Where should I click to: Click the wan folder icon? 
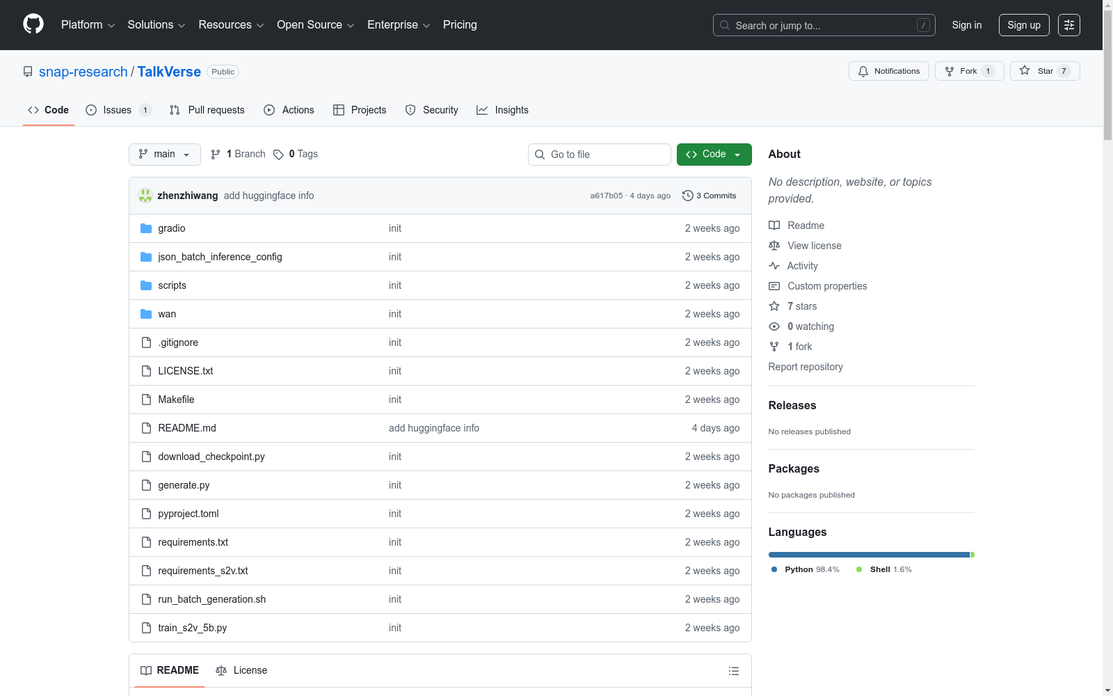(x=146, y=314)
